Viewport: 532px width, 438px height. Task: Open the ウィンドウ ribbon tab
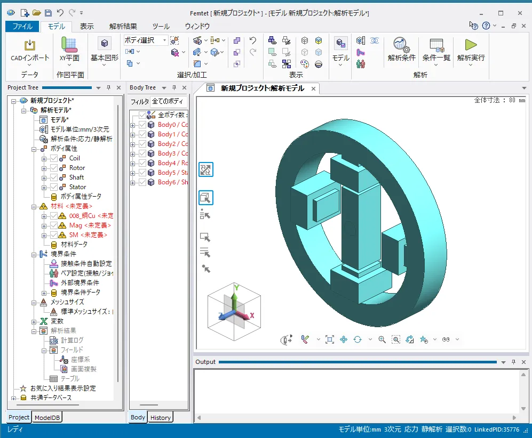(197, 26)
